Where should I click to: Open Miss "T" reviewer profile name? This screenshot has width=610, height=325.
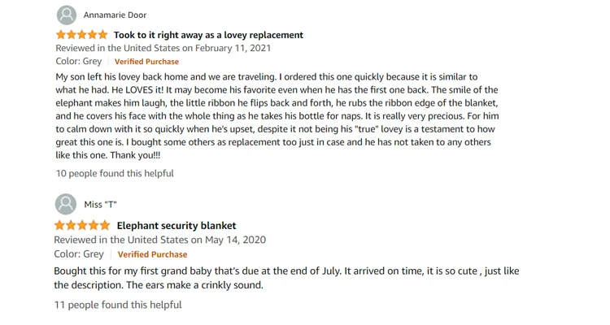coord(100,205)
